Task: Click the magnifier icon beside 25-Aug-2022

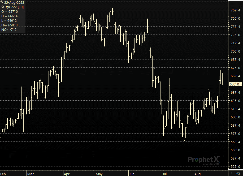Action: pyautogui.click(x=2, y=2)
